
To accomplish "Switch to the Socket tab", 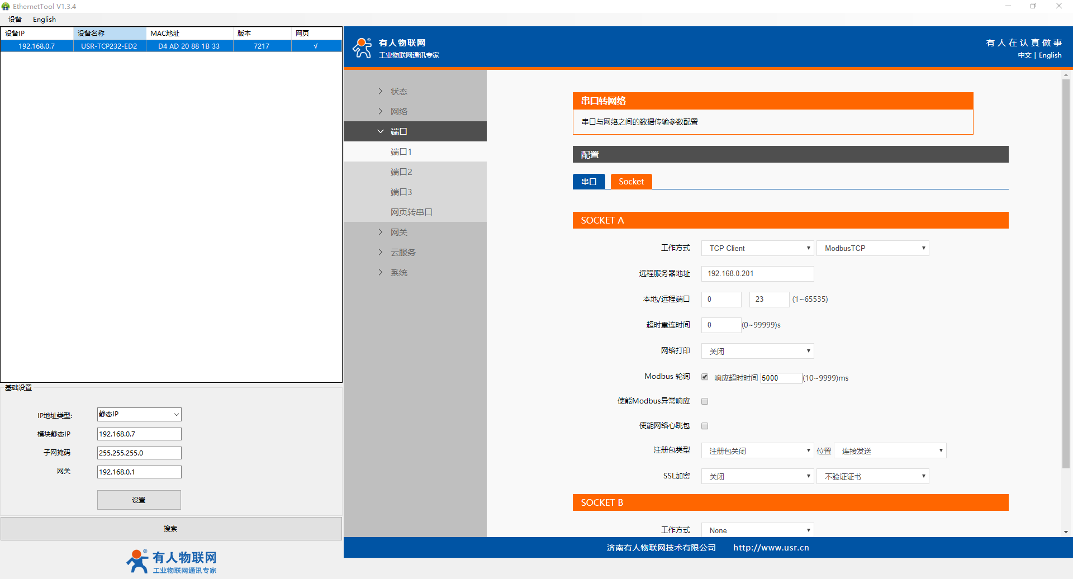I will pyautogui.click(x=631, y=182).
